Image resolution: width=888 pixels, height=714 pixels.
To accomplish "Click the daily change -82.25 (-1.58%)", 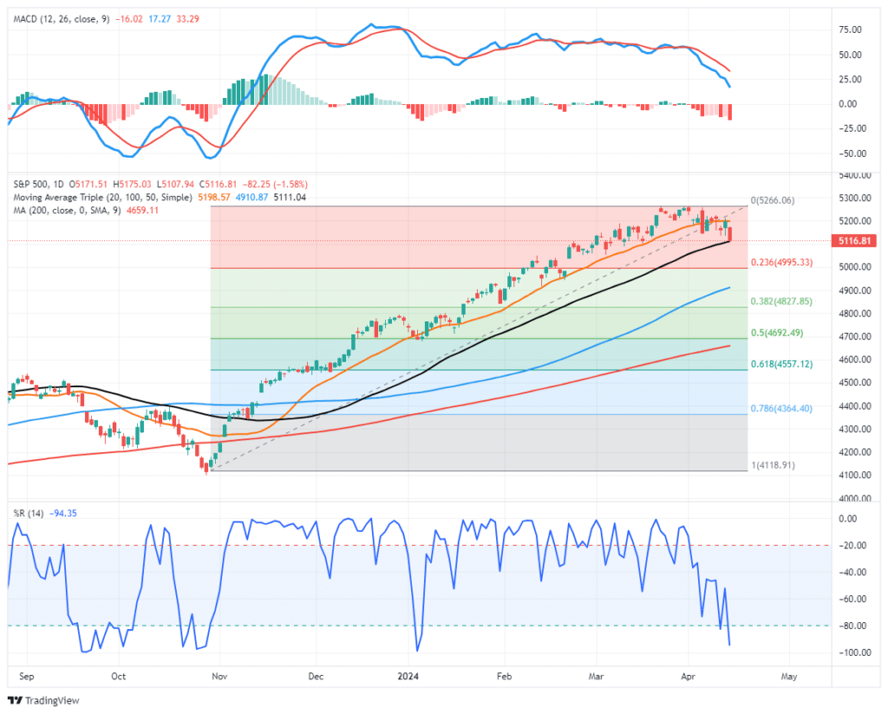I will point(275,185).
